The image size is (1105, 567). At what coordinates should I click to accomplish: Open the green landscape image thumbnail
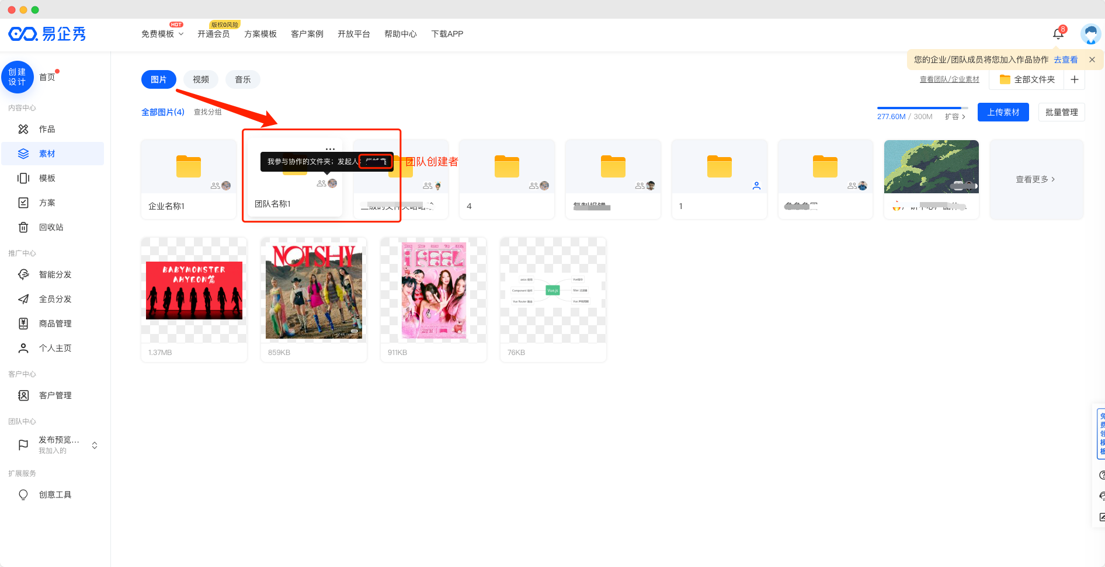932,166
